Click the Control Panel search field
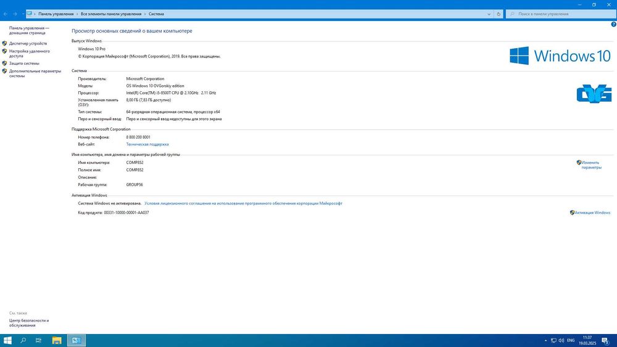The image size is (617, 347). (x=561, y=14)
